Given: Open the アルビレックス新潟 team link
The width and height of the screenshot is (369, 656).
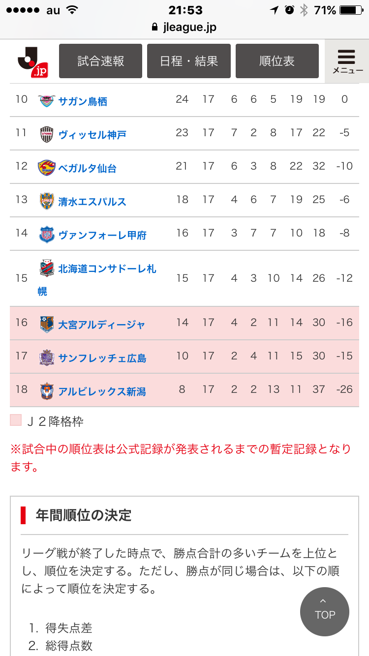Looking at the screenshot, I should coord(102,391).
